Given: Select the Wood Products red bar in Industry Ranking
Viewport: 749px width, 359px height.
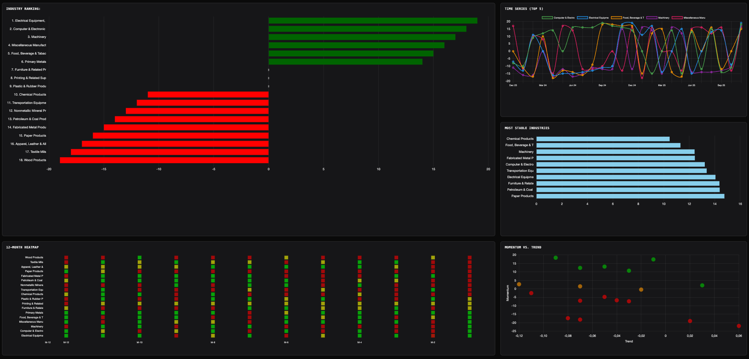Looking at the screenshot, I should (x=164, y=160).
